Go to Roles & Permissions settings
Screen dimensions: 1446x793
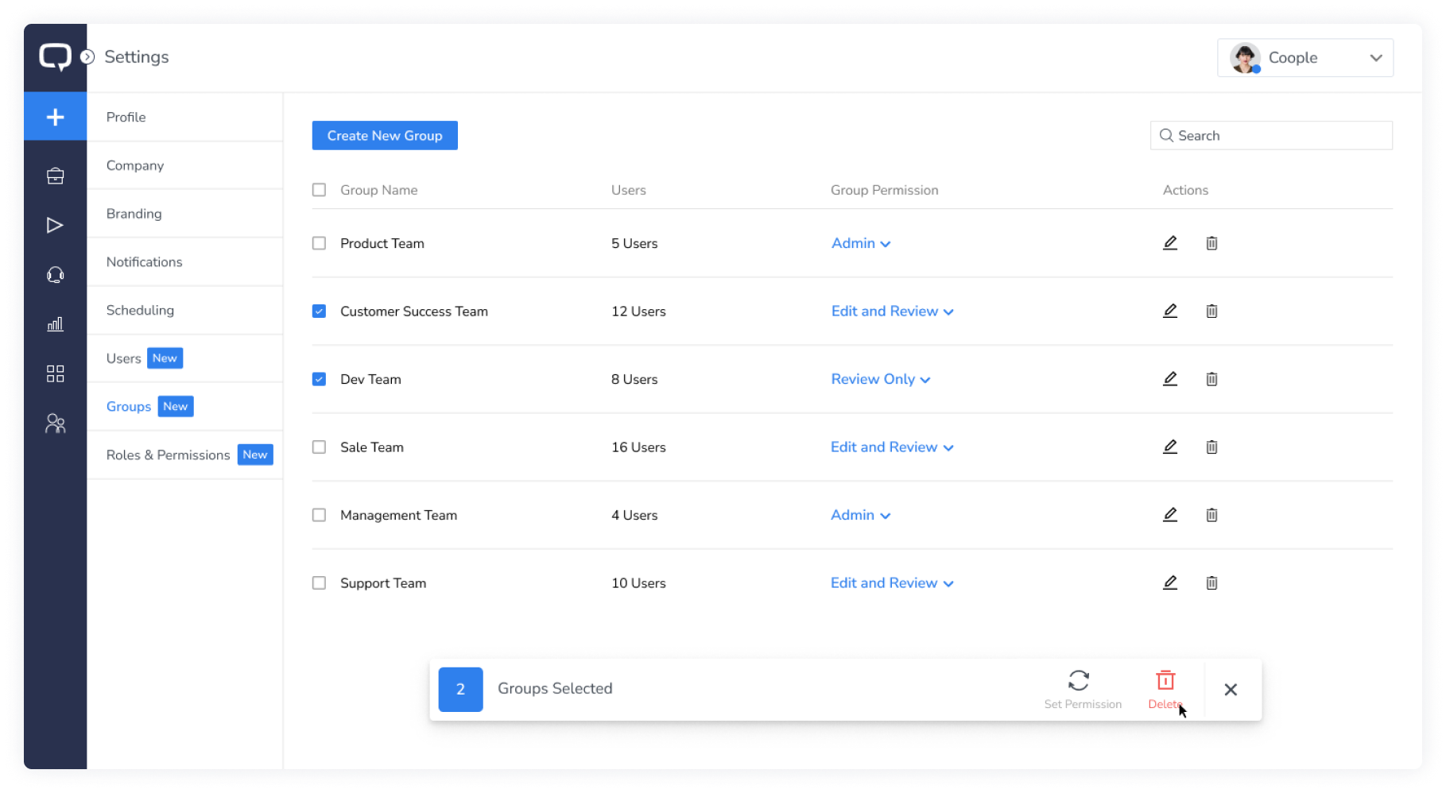tap(169, 455)
